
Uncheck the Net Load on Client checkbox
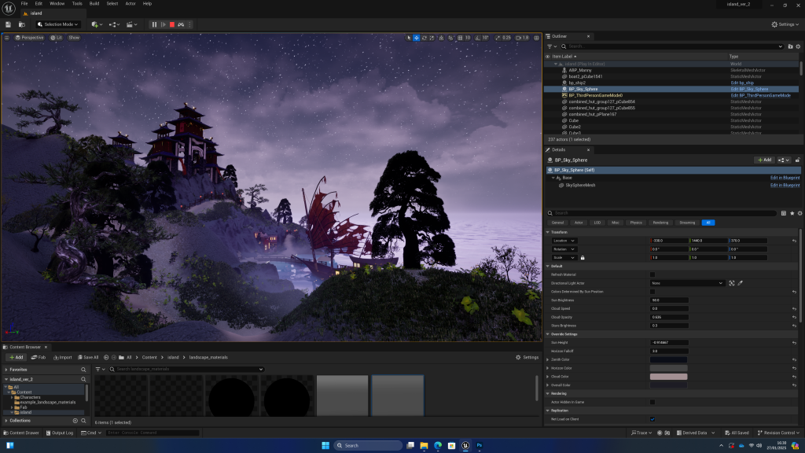(652, 419)
